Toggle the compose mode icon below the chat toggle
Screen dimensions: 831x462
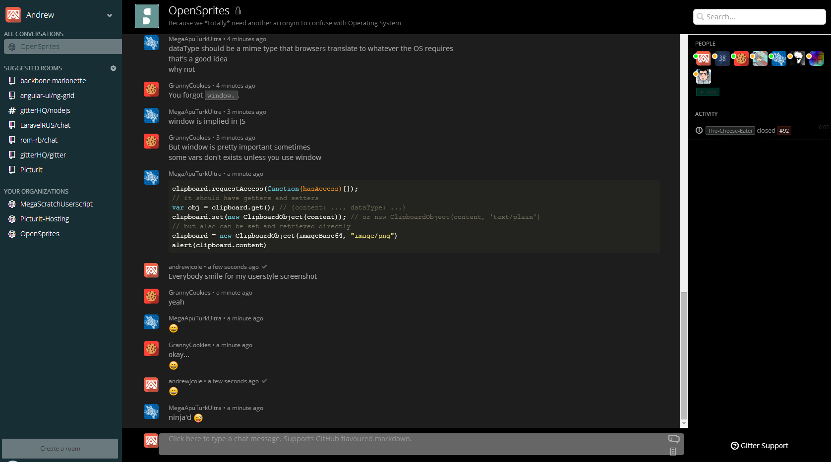[x=673, y=451]
